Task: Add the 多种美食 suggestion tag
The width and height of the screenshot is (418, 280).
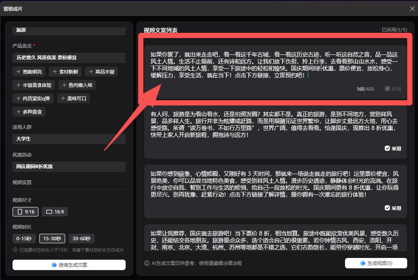Action: click(29, 112)
